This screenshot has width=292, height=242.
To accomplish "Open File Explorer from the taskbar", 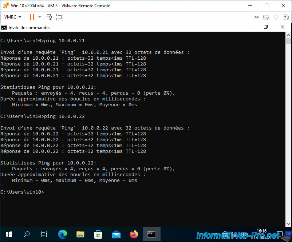I will coord(80,234).
